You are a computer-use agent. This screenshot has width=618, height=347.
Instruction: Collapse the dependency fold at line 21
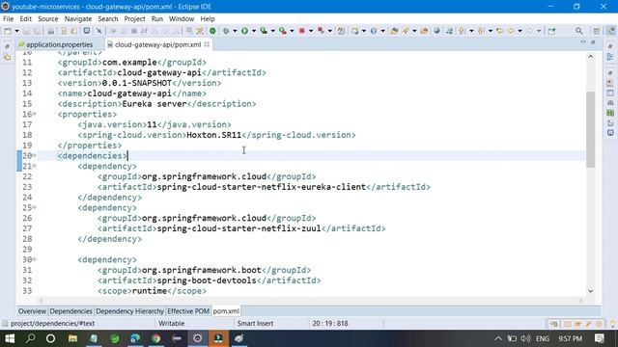click(x=35, y=166)
